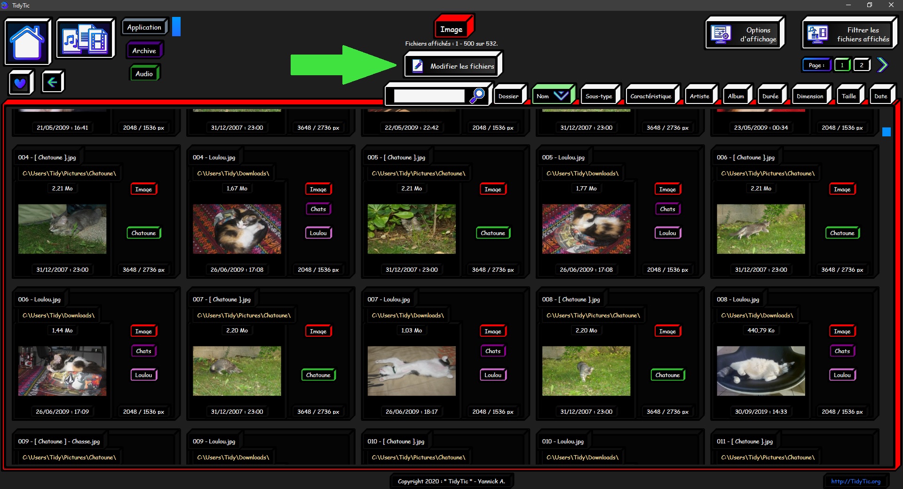The height and width of the screenshot is (489, 903).
Task: Toggle the Nom sort order arrow
Action: click(561, 95)
